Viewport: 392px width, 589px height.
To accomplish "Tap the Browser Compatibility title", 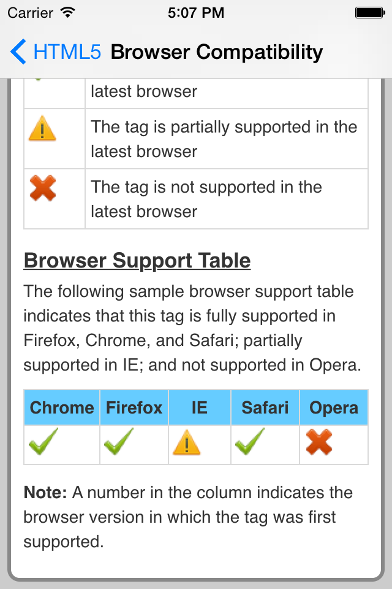I will click(216, 52).
